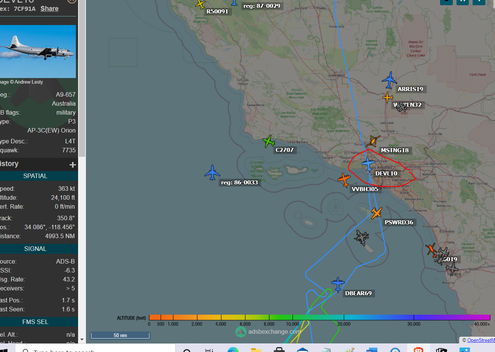The image size is (495, 352).
Task: Click the 'military' flags value
Action: (x=66, y=113)
